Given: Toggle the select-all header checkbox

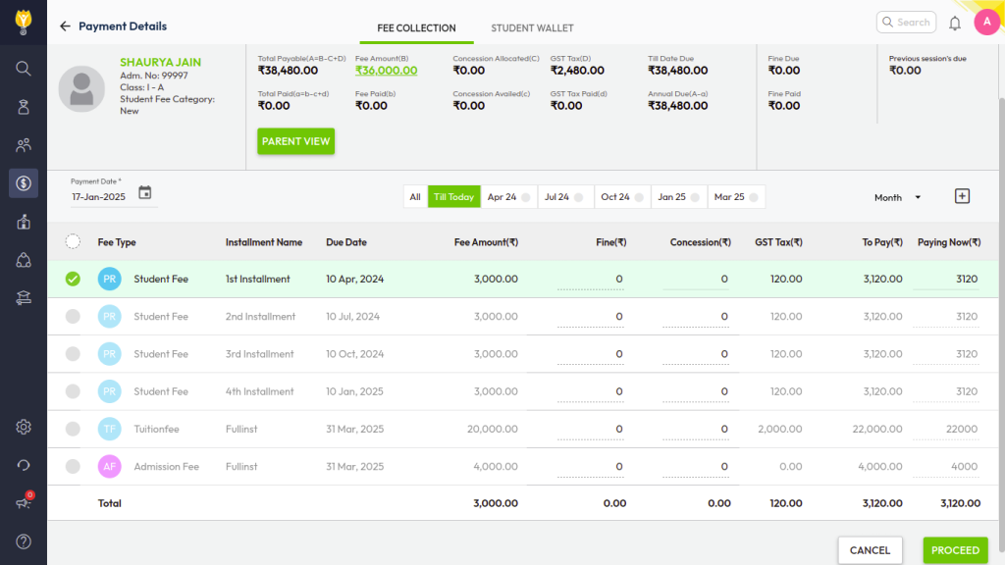Looking at the screenshot, I should click(x=73, y=241).
